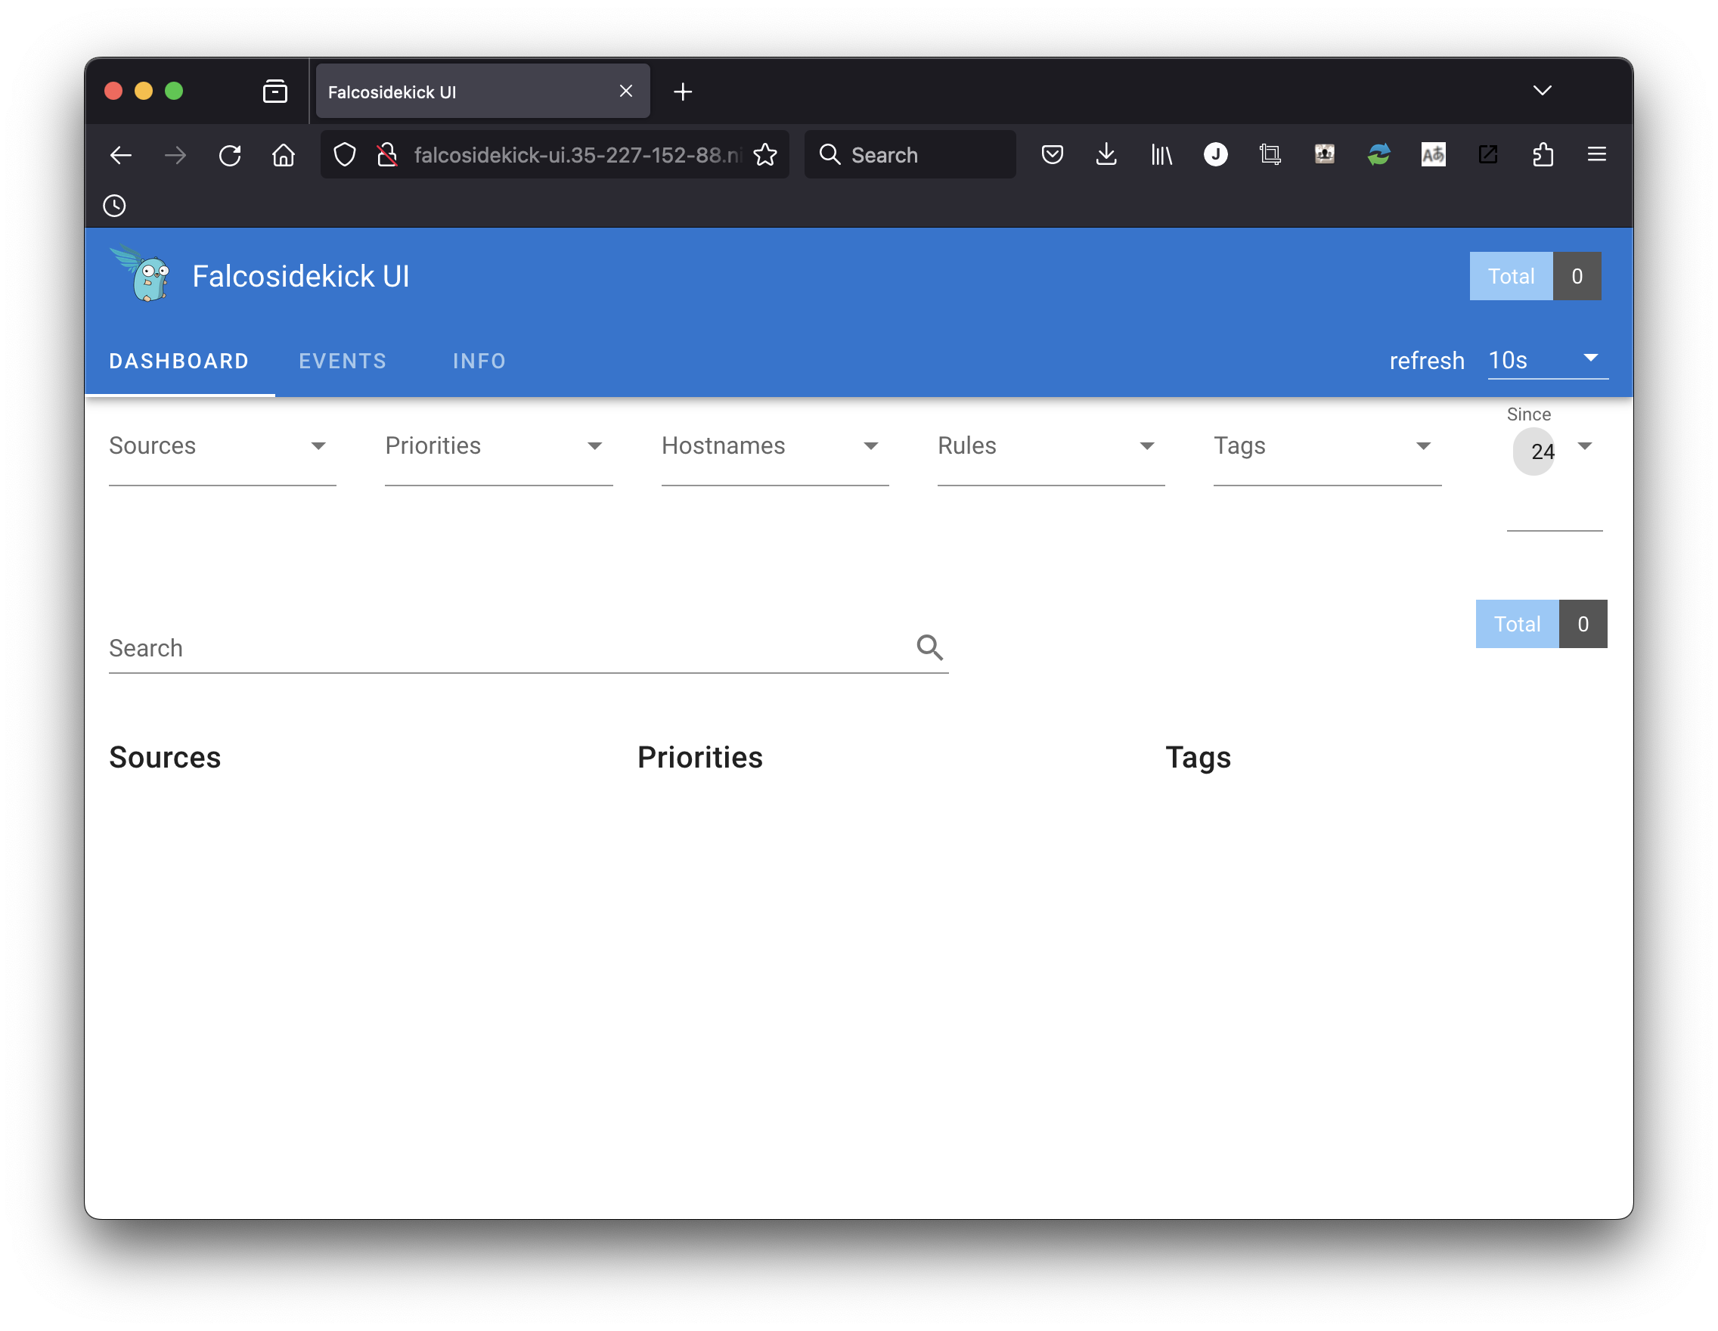Bookmark this page with the star

pyautogui.click(x=765, y=155)
